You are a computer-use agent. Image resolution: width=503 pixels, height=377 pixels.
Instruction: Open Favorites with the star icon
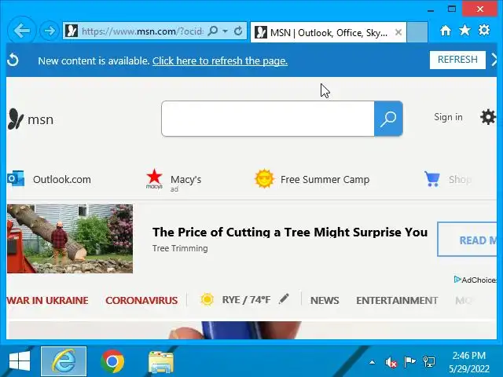[x=464, y=31]
